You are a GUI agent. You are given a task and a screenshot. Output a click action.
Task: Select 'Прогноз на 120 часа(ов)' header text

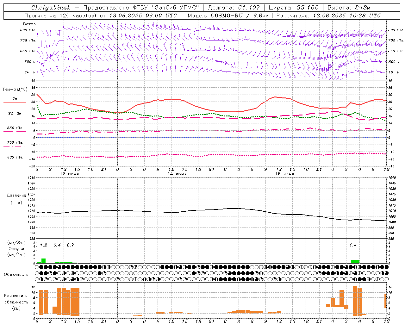tap(61, 16)
